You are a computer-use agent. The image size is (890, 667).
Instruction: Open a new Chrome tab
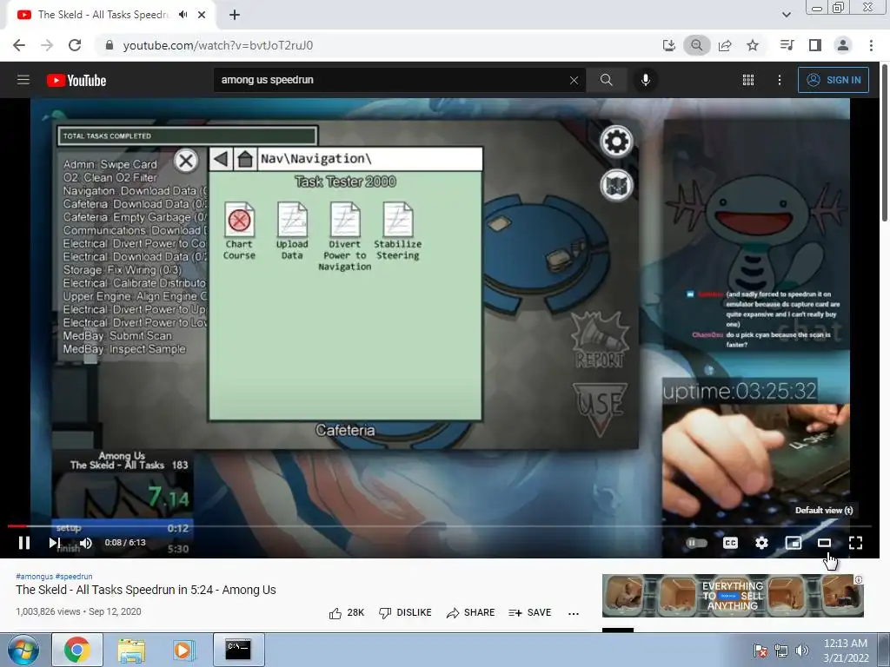(235, 15)
